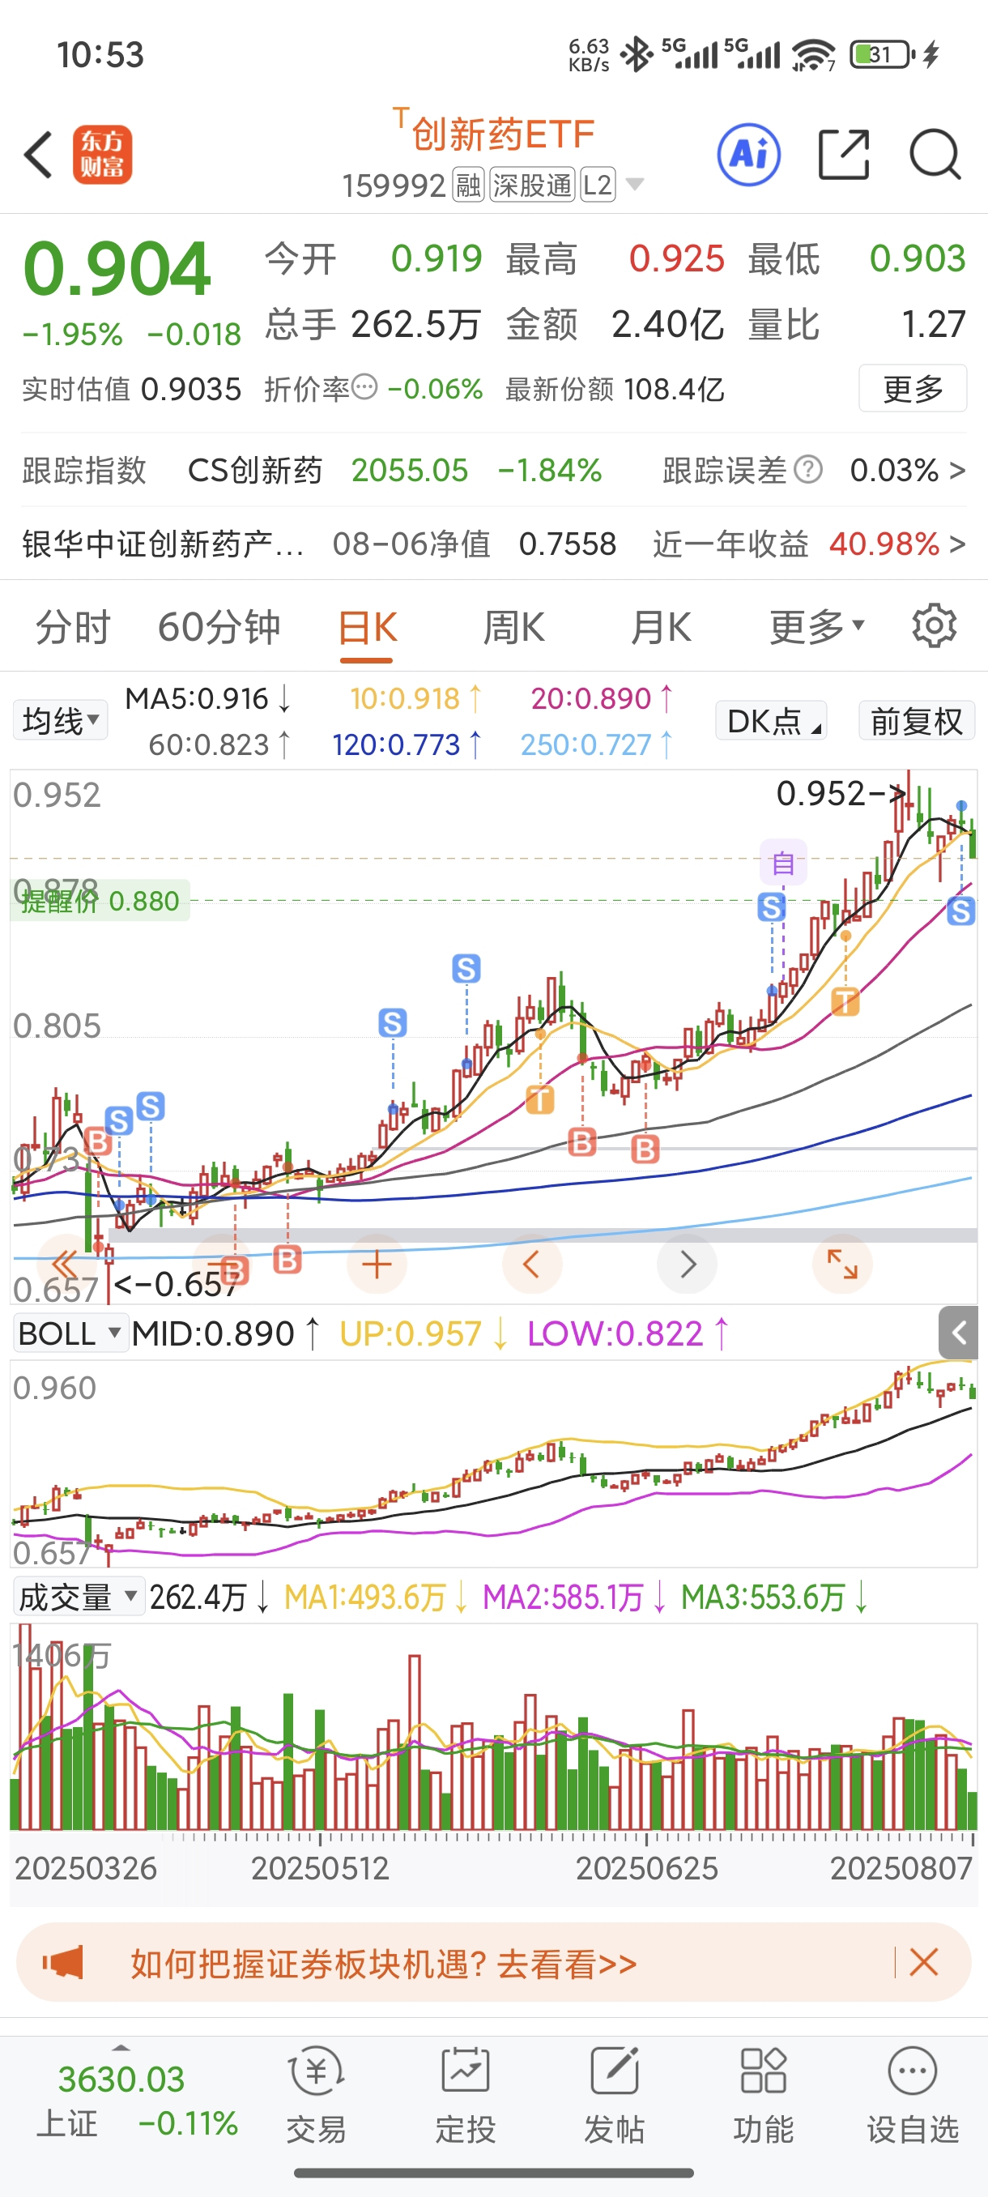This screenshot has height=2197, width=988.
Task: Open 如何把握证券板块机遇 link
Action: click(384, 1964)
